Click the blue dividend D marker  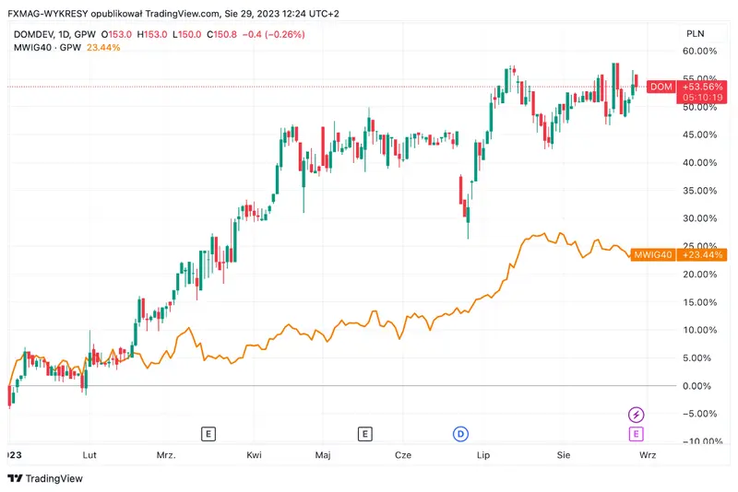[459, 434]
